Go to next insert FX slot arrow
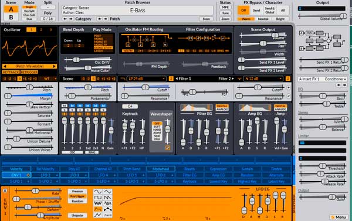This screenshot has height=221, width=352. [x=344, y=85]
